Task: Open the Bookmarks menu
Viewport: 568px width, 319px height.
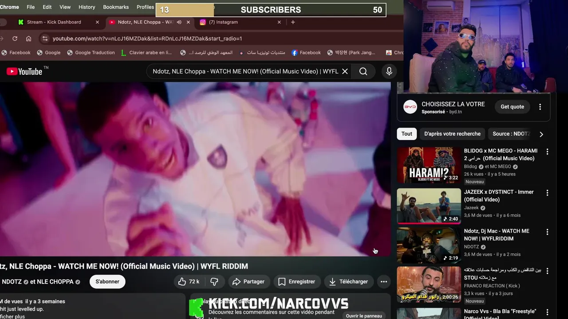Action: pos(116,7)
